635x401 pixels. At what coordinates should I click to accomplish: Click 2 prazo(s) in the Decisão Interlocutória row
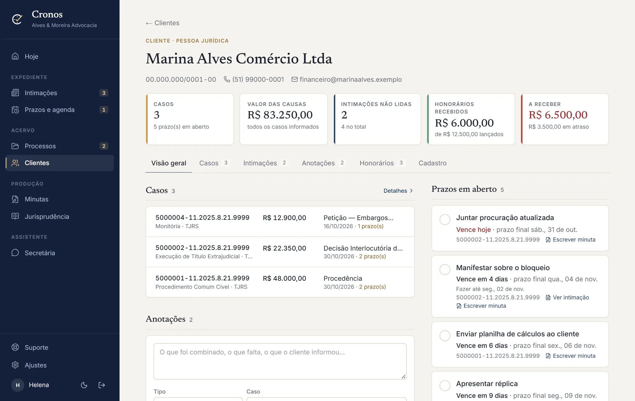372,256
